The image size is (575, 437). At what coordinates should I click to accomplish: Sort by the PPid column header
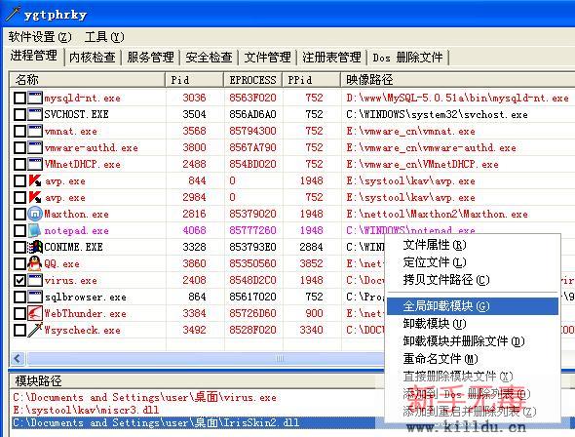[x=312, y=80]
